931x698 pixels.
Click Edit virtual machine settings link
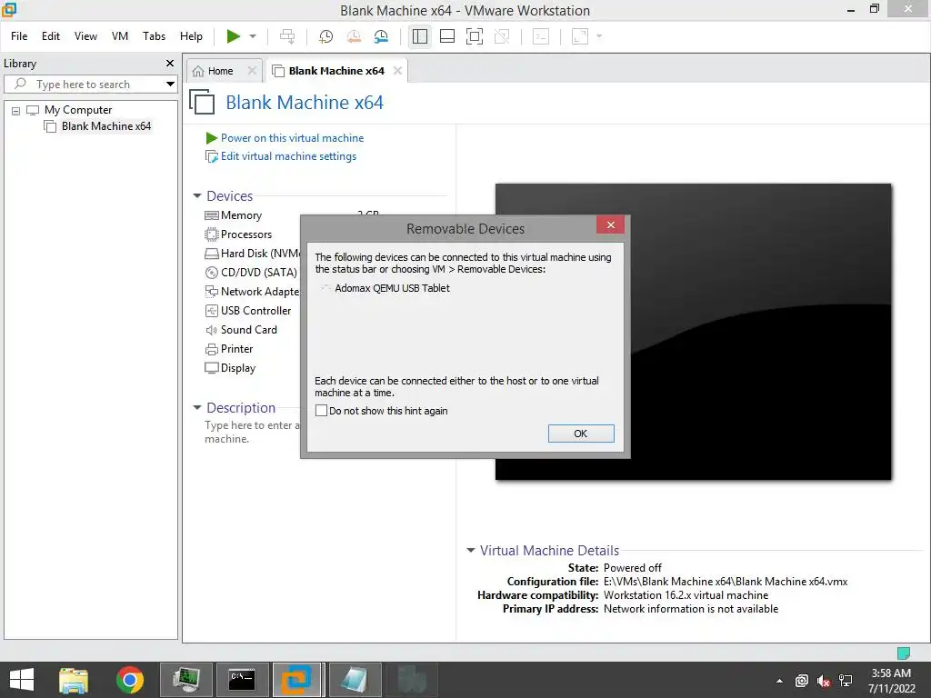coord(288,156)
